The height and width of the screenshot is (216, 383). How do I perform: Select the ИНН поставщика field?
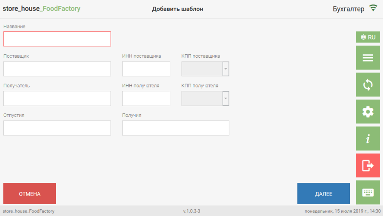(x=146, y=69)
